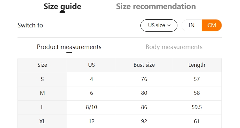Click the 92 bust size cell
Image resolution: width=240 pixels, height=128 pixels.
coord(144,121)
